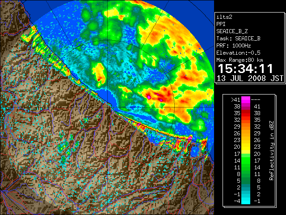Click the "SEAICE_B_Z" product label
Screen dimensions: 286x215
[232, 31]
